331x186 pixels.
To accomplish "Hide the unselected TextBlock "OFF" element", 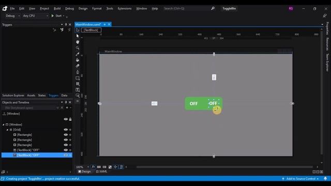I will click(66, 150).
